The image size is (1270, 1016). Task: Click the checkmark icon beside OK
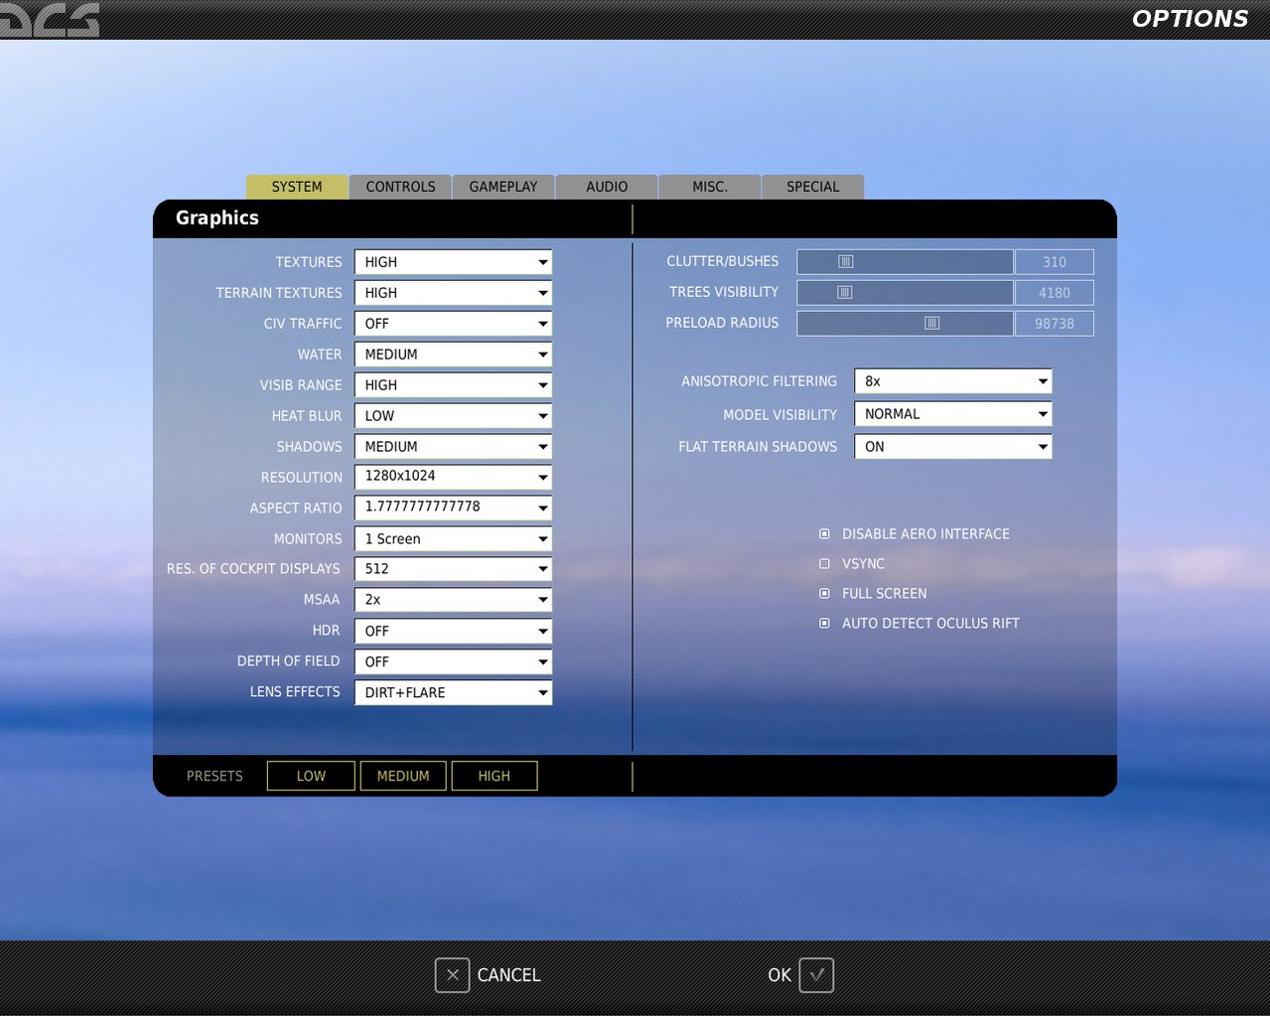click(x=816, y=975)
